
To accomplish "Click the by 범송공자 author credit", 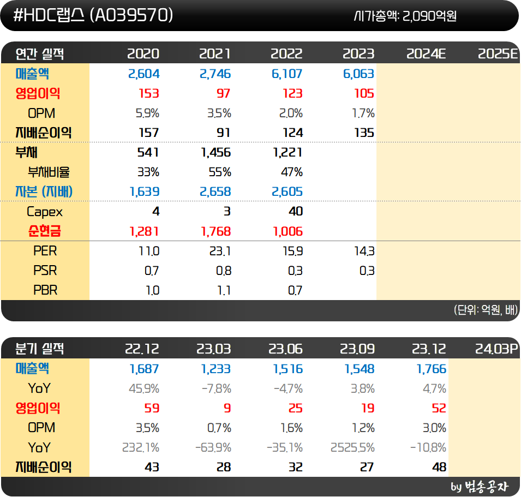I will click(480, 487).
